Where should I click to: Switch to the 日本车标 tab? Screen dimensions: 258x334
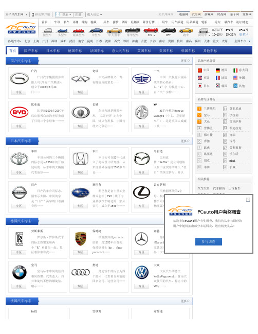(53, 51)
